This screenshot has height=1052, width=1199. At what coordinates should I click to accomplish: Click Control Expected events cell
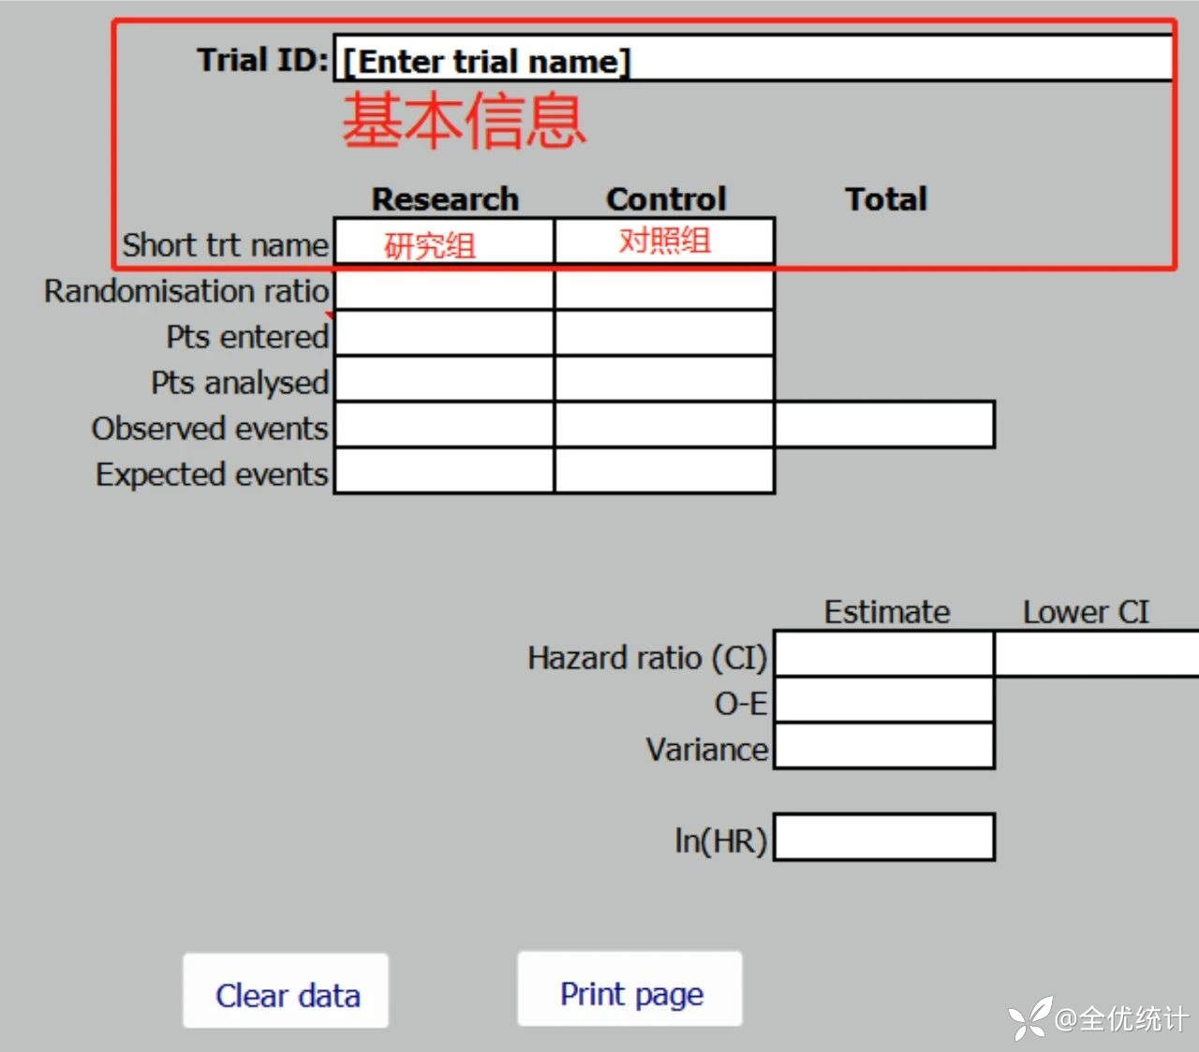tap(664, 472)
